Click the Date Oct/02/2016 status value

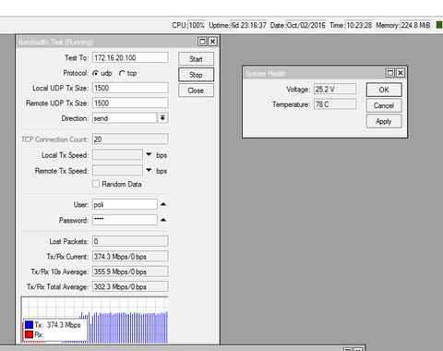306,25
